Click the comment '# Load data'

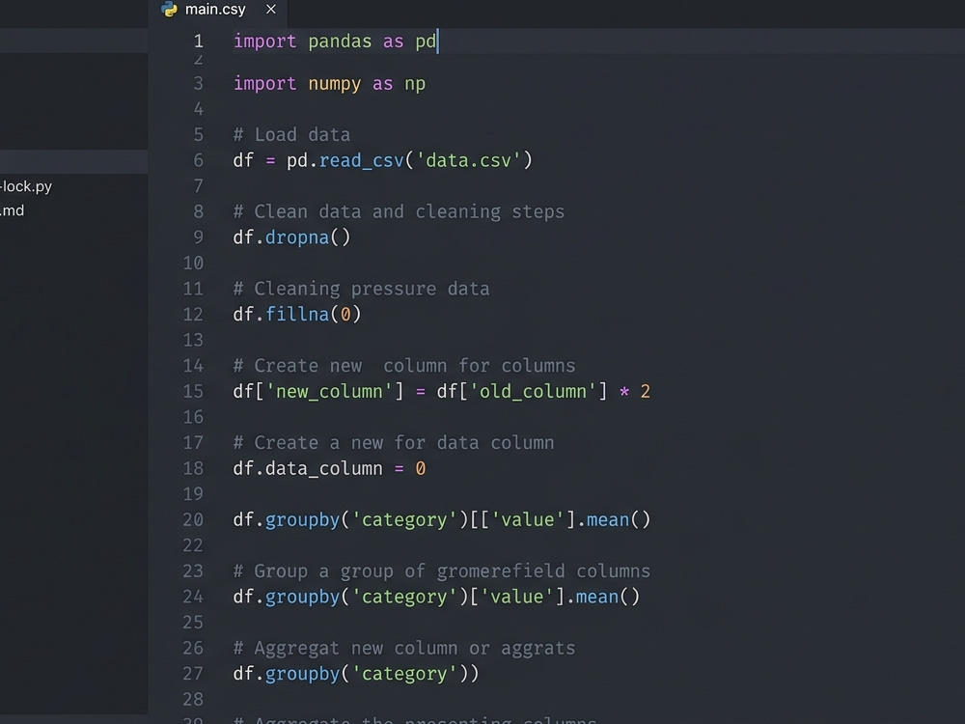click(291, 135)
